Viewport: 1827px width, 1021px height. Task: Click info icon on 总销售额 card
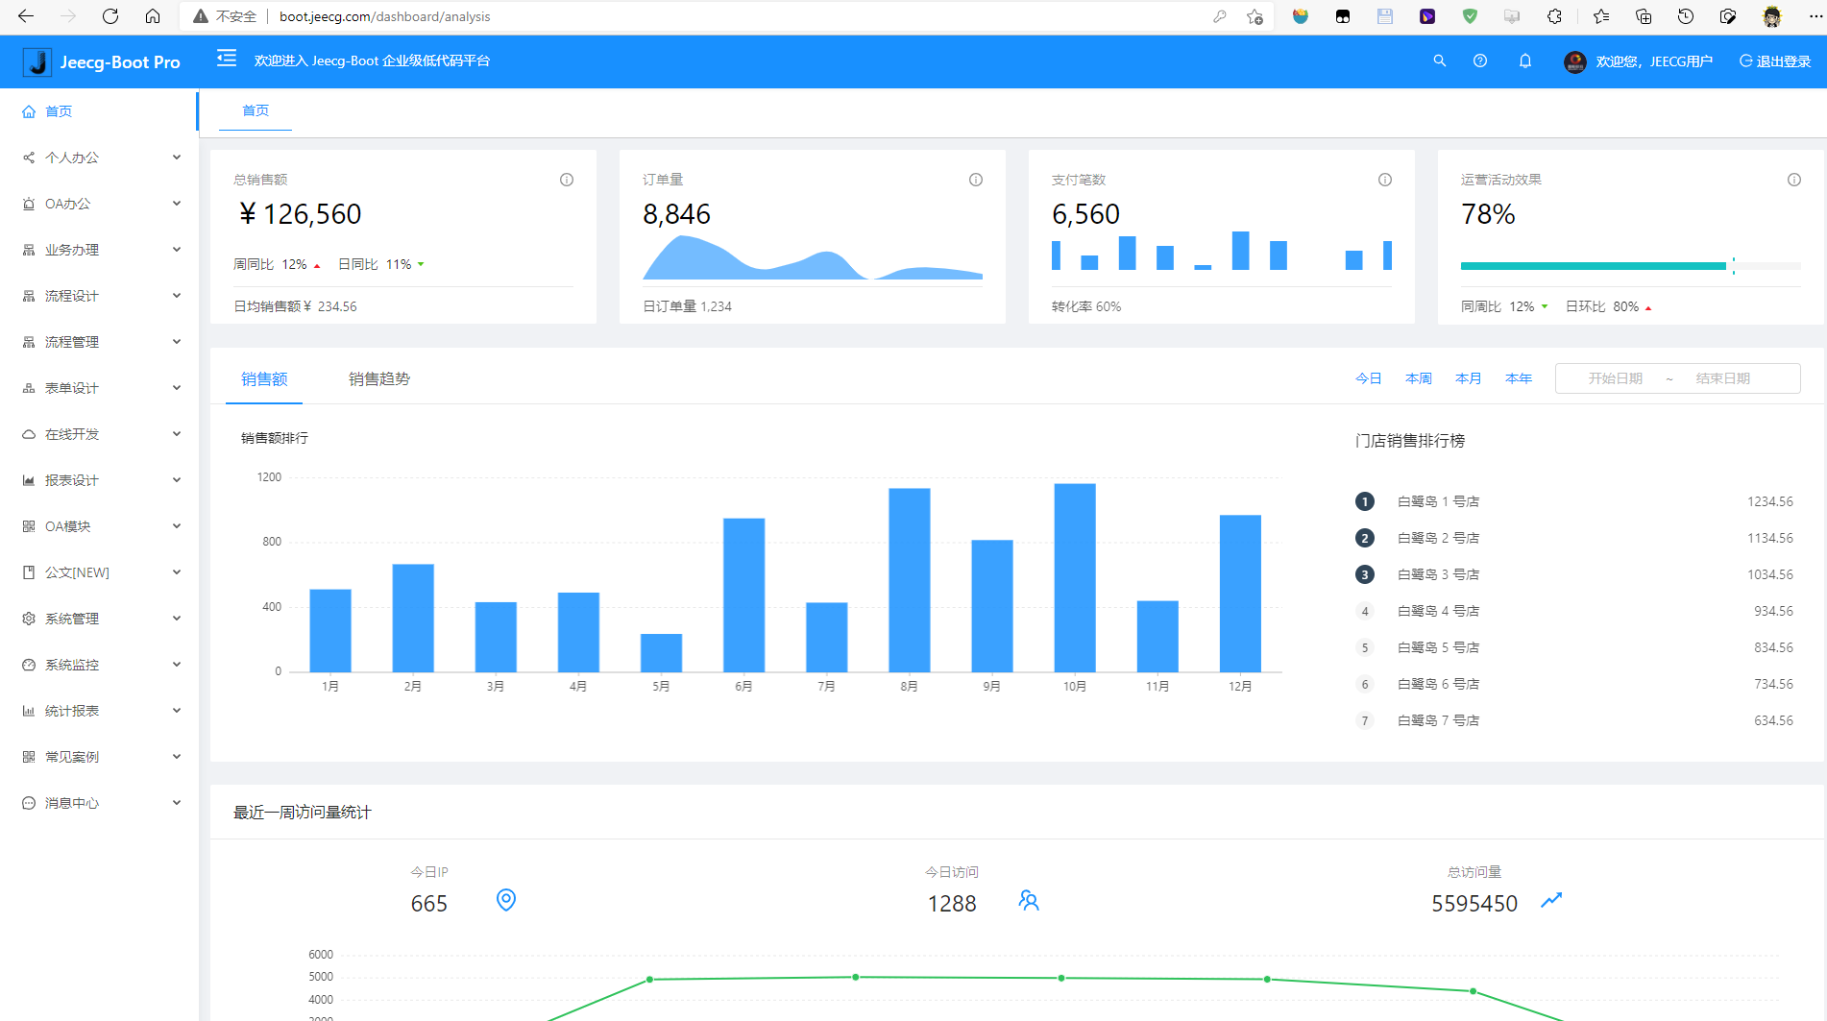pos(567,180)
